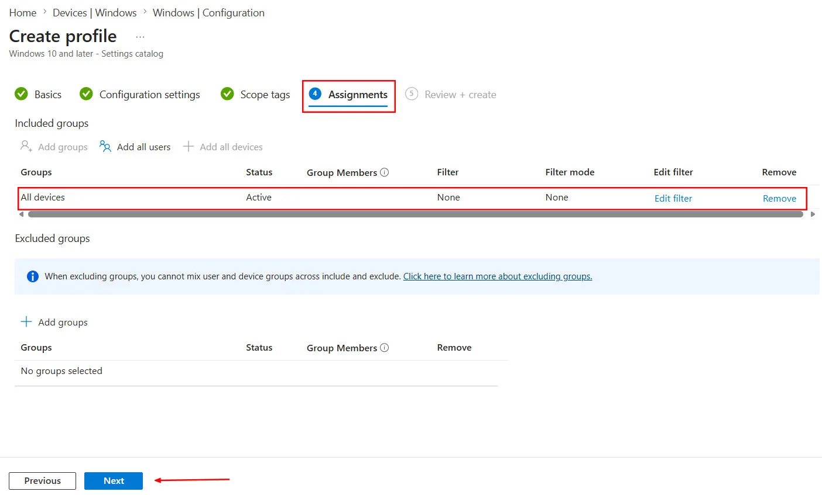Click the All devices group cell
The image size is (822, 495).
point(43,198)
